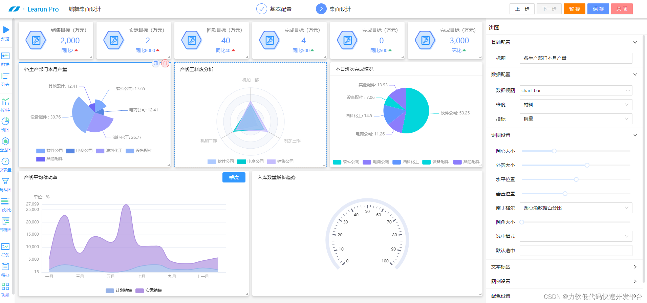This screenshot has height=303, width=647.
Task: Click the 默认选中 input field
Action: [576, 251]
